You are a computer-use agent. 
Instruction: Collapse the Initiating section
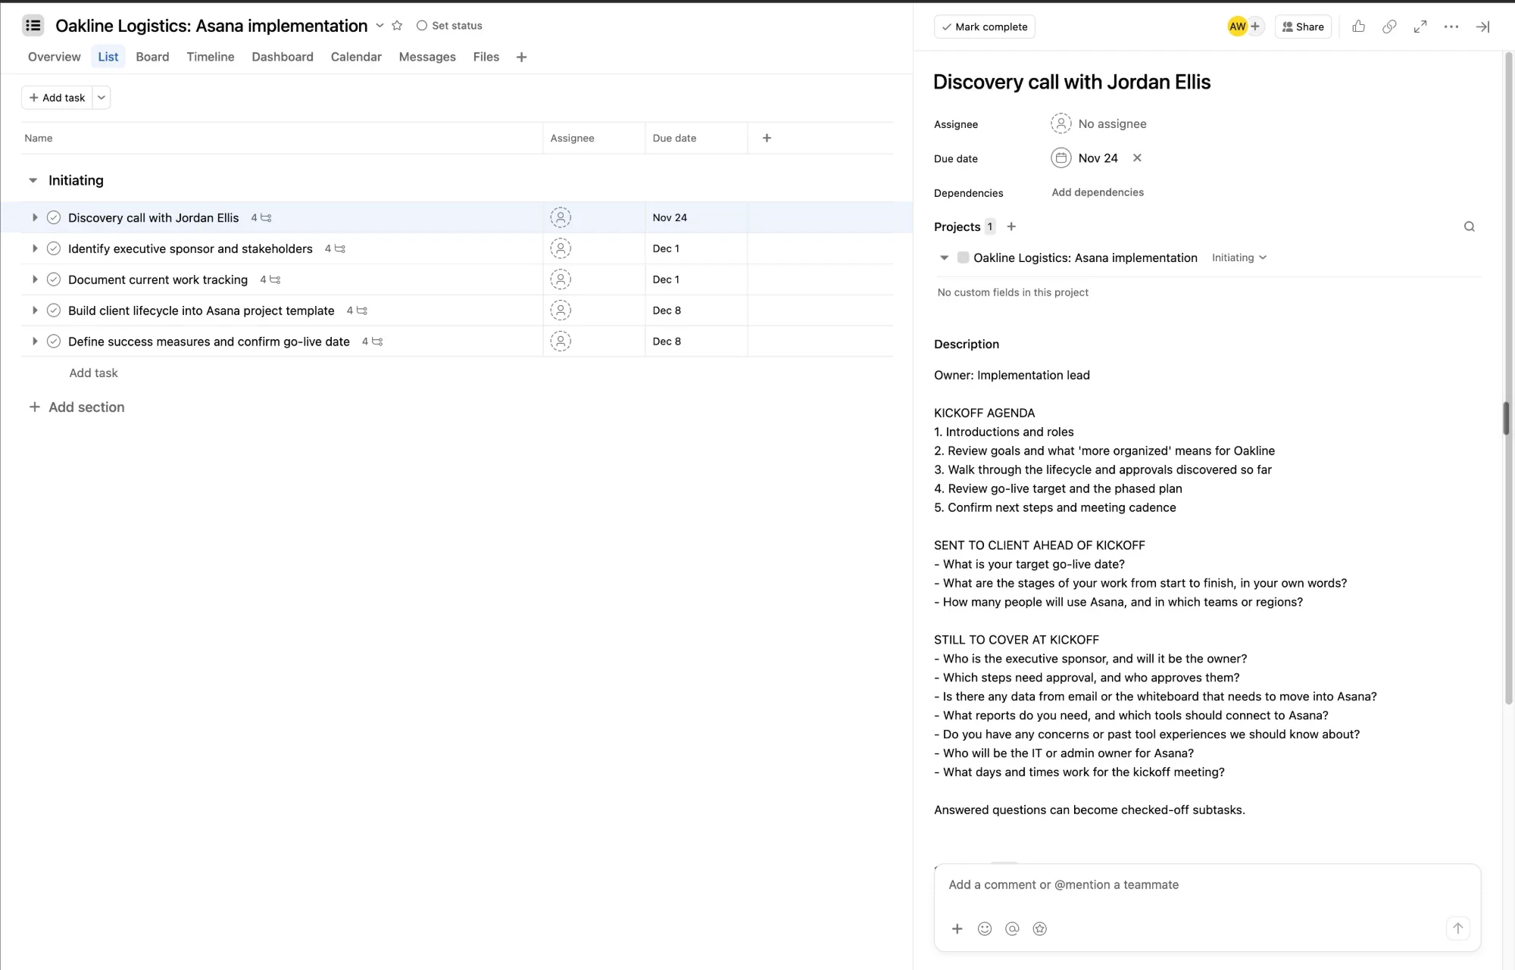[x=33, y=180]
